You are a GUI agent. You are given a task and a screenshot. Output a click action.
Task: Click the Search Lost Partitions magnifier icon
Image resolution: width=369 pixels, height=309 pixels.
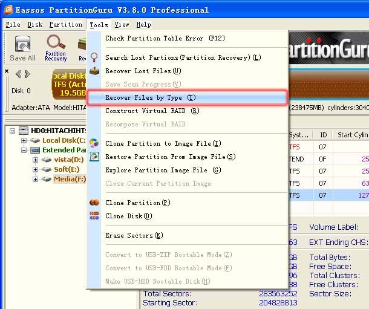[x=94, y=57]
